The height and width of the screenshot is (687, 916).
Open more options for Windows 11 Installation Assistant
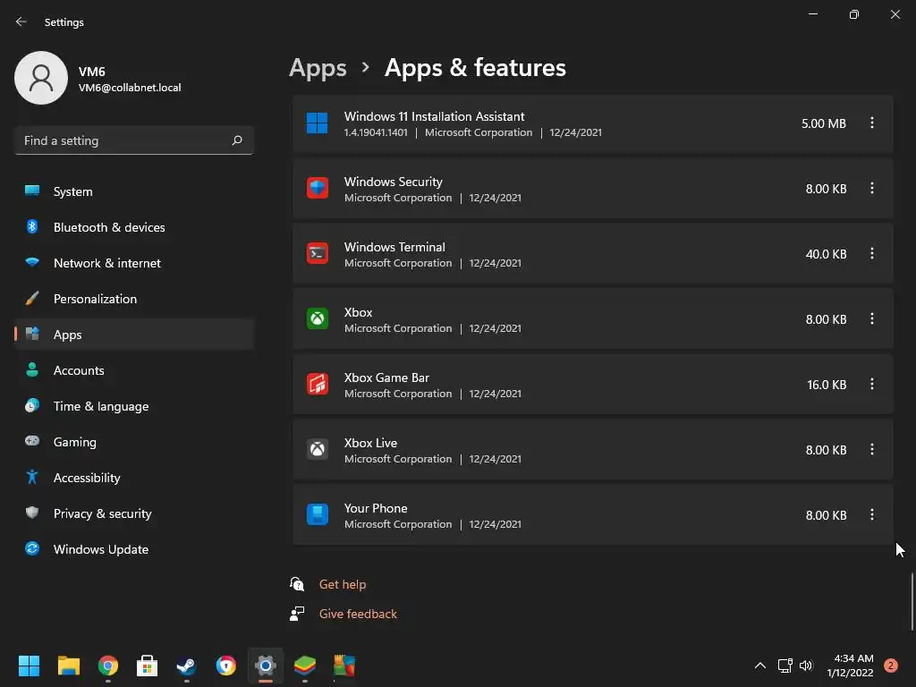(871, 123)
